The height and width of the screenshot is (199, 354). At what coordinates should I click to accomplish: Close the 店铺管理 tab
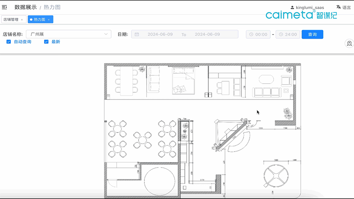22,20
